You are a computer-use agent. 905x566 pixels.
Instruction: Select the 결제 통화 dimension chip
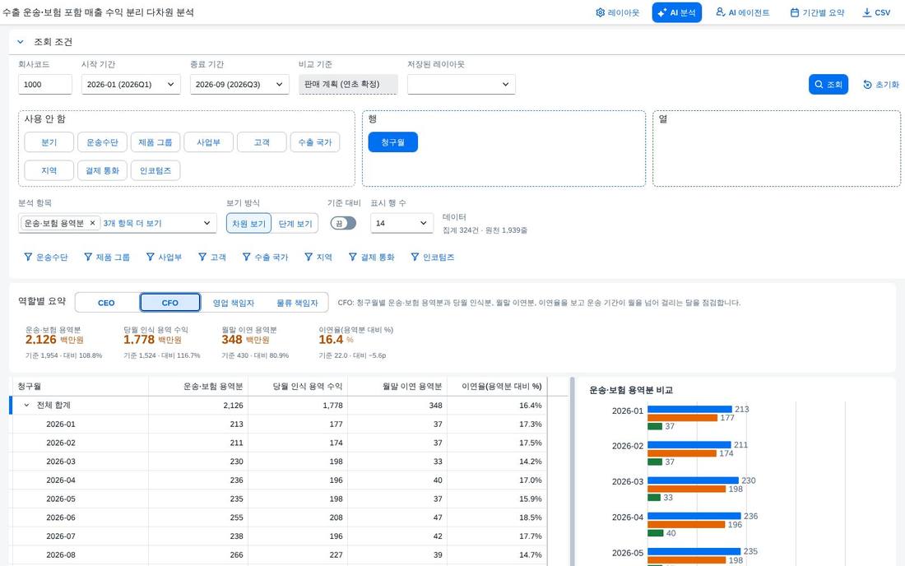[102, 170]
